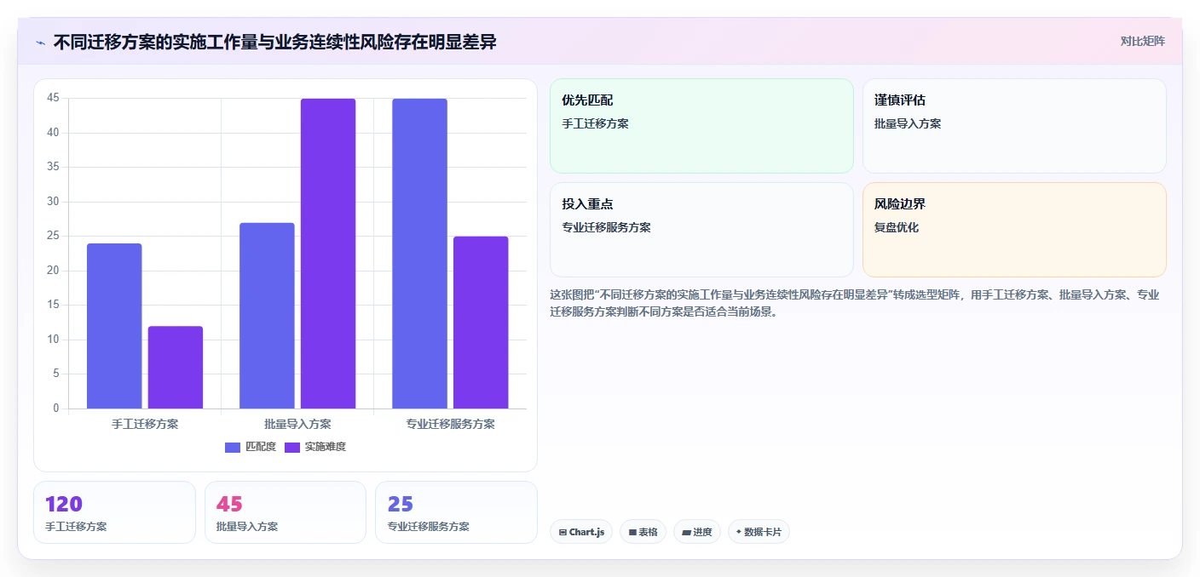Open the 投入重点 matrix card
Viewport: 1200px width, 577px height.
coord(701,230)
